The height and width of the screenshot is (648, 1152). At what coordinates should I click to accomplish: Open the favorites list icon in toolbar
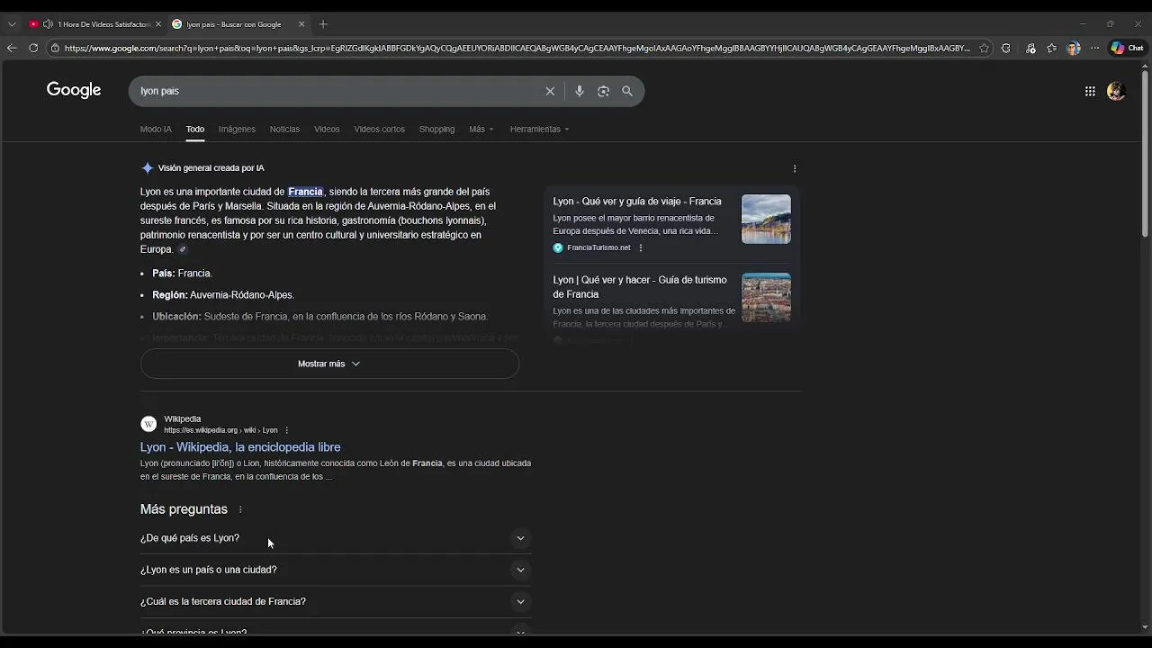click(x=1051, y=49)
